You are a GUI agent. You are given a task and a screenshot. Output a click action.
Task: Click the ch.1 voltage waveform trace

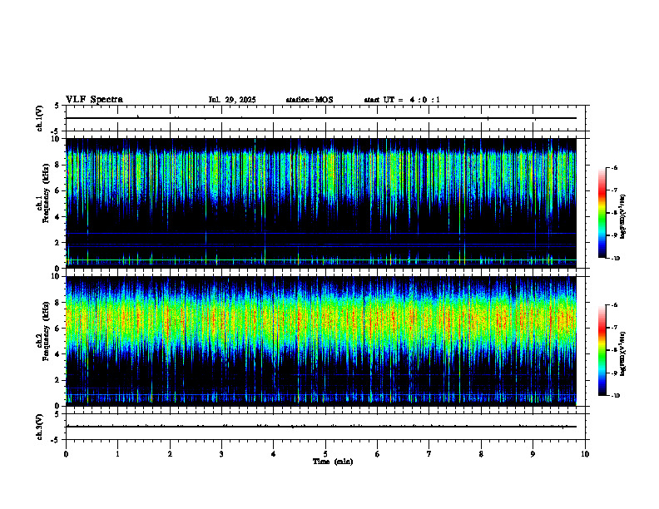tap(321, 118)
